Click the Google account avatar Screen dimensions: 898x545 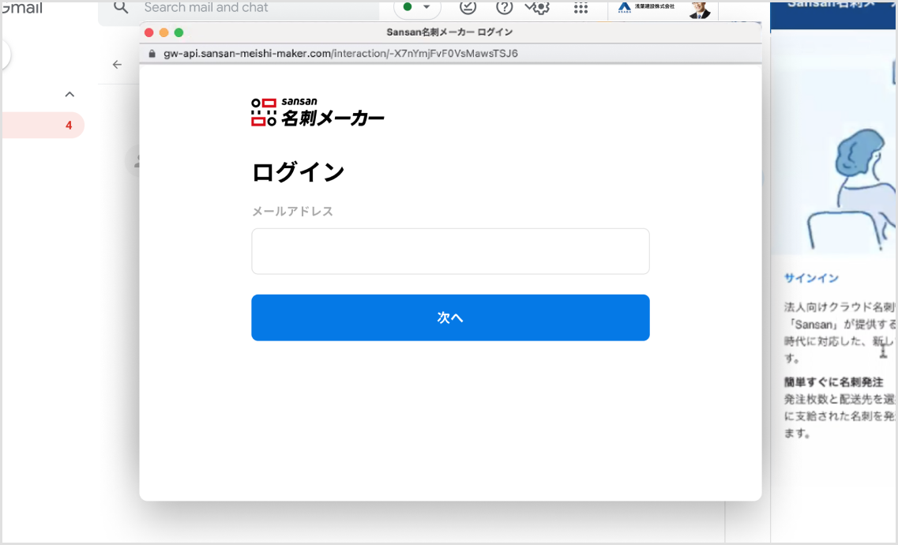click(700, 9)
